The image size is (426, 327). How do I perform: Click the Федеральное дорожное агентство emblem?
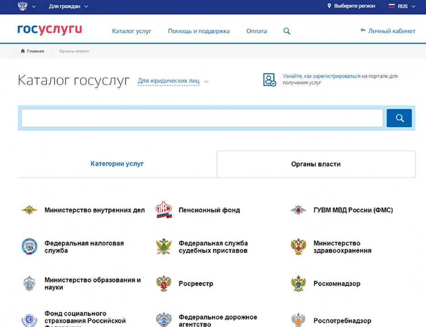163,320
